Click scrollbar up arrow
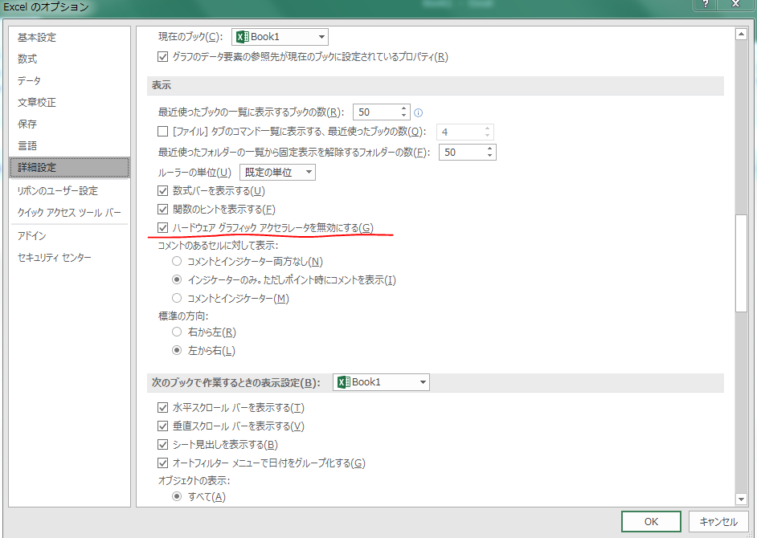The image size is (757, 538). click(x=741, y=35)
